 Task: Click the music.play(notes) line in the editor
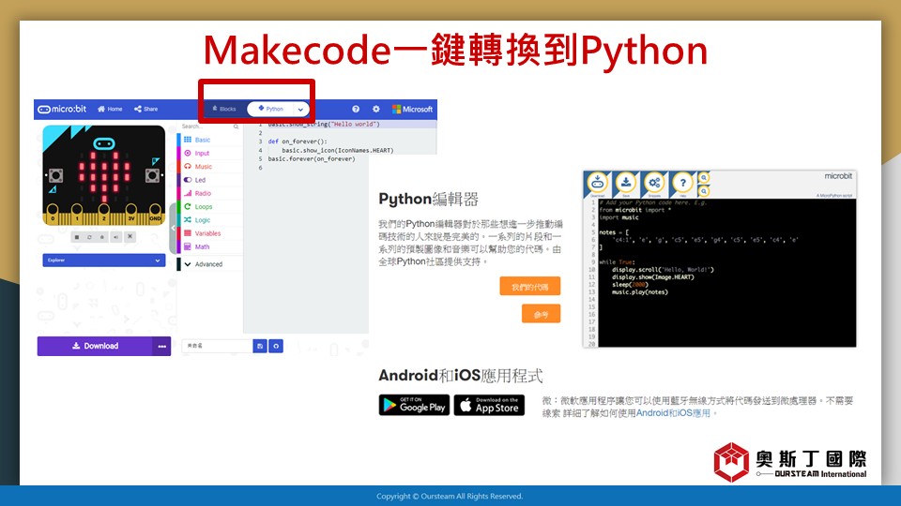coord(640,292)
